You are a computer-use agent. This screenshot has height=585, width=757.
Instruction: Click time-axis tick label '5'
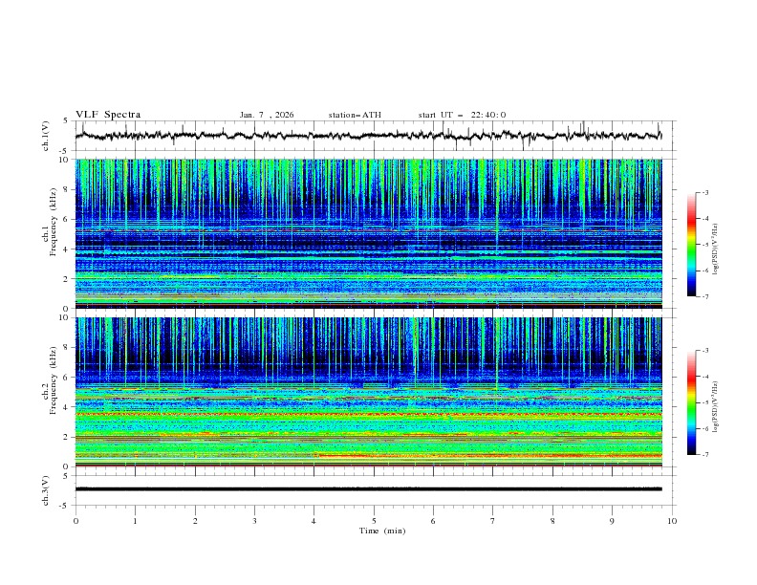tap(374, 521)
